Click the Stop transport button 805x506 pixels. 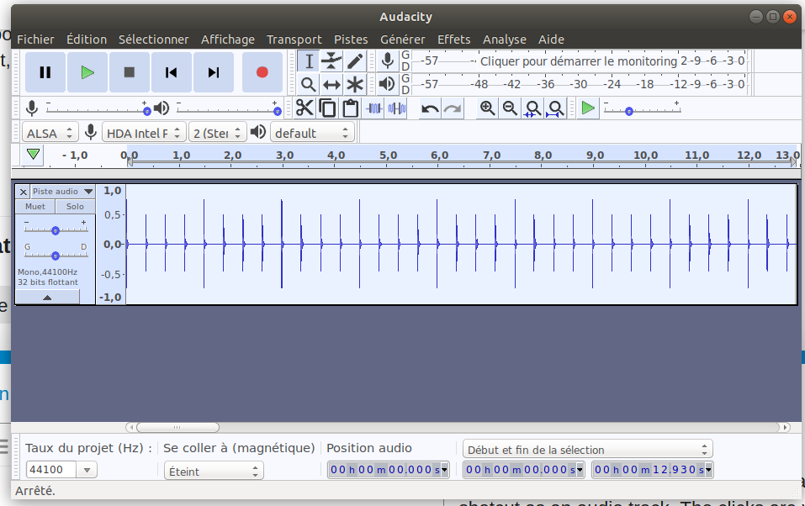(x=130, y=72)
